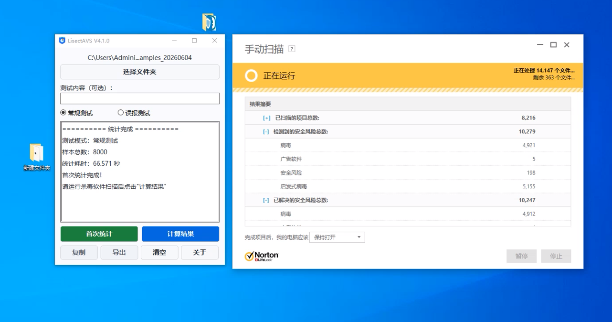Click the 样本总数：8000 line in the log
This screenshot has width=612, height=322.
coord(85,152)
